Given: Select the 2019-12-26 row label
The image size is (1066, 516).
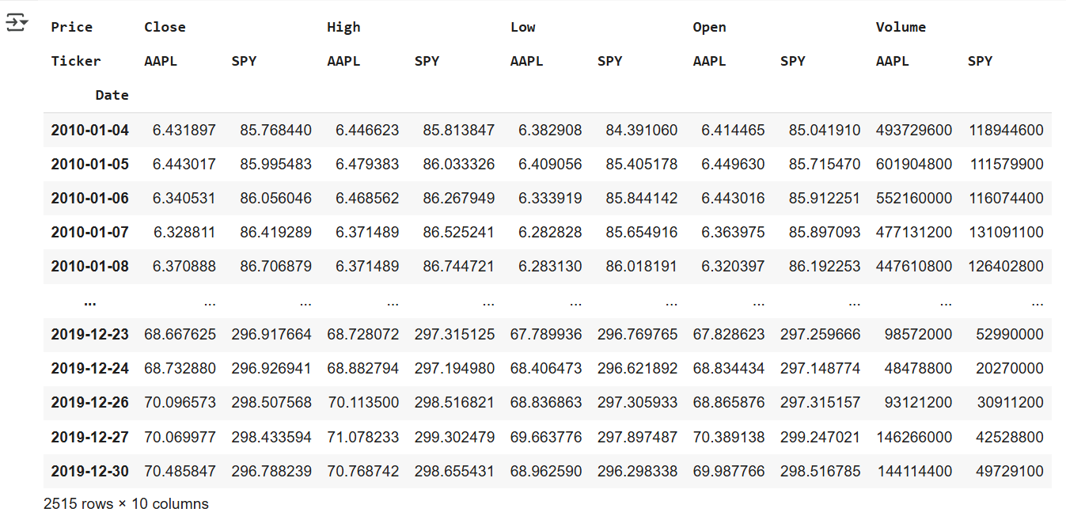Looking at the screenshot, I should point(89,403).
